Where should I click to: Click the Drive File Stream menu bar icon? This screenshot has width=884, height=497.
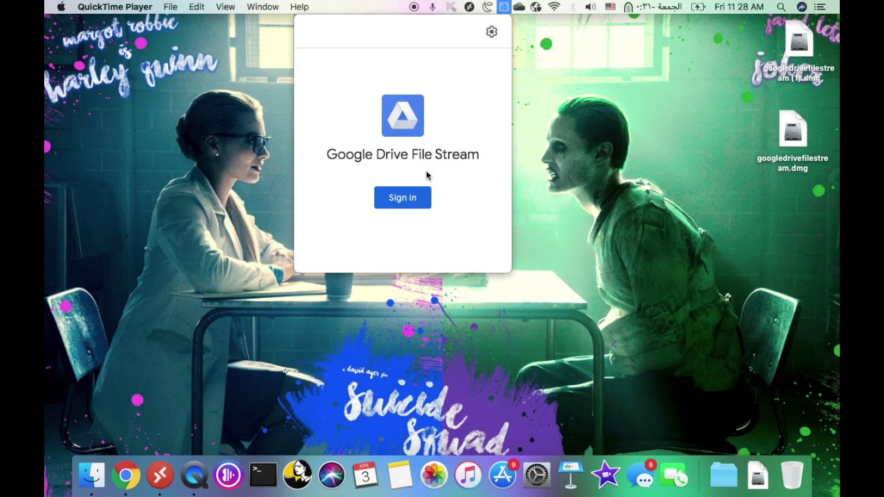(x=503, y=7)
